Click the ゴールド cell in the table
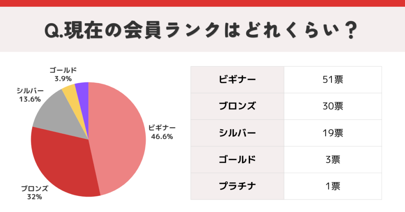The width and height of the screenshot is (405, 212). point(237,160)
